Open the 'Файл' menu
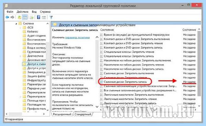Image resolution: width=206 pixels, height=126 pixels. pos(10,12)
